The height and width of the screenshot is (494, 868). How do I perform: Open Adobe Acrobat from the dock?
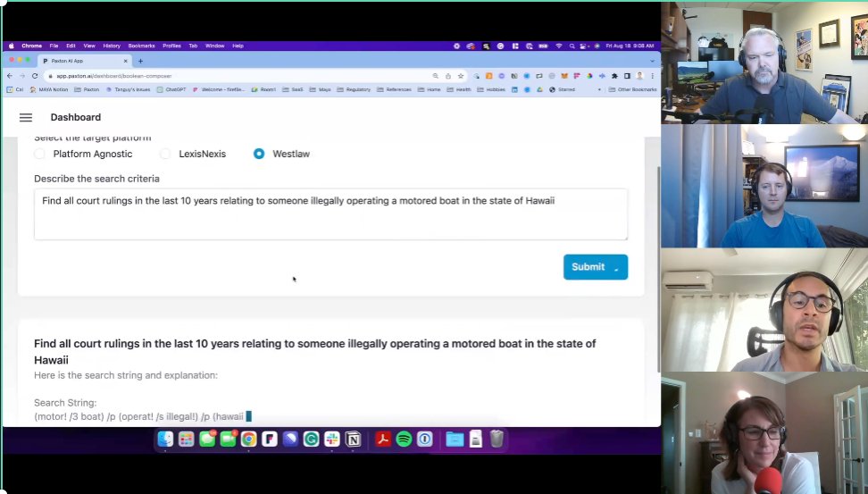(x=382, y=440)
